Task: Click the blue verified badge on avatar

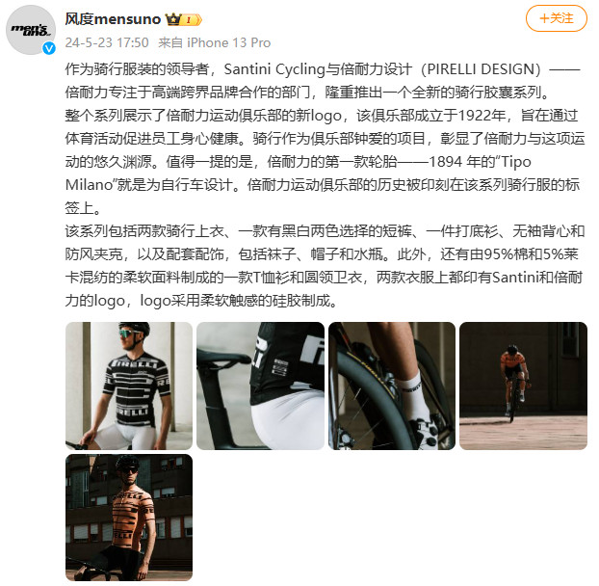Action: (49, 48)
